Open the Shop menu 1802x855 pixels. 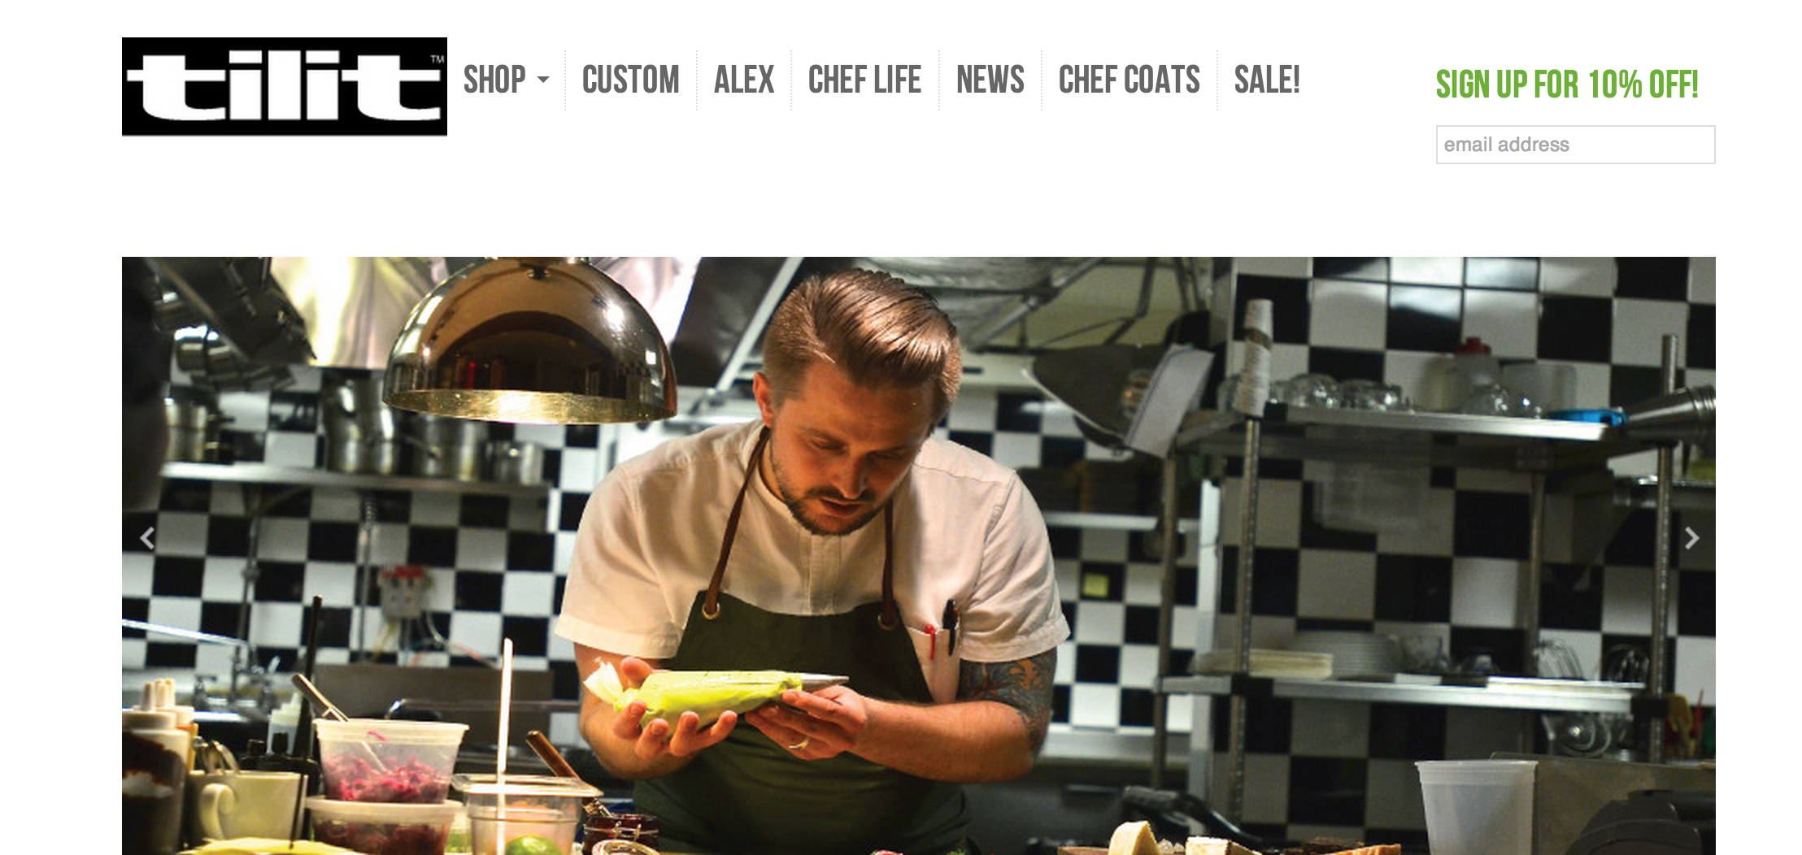tap(494, 80)
